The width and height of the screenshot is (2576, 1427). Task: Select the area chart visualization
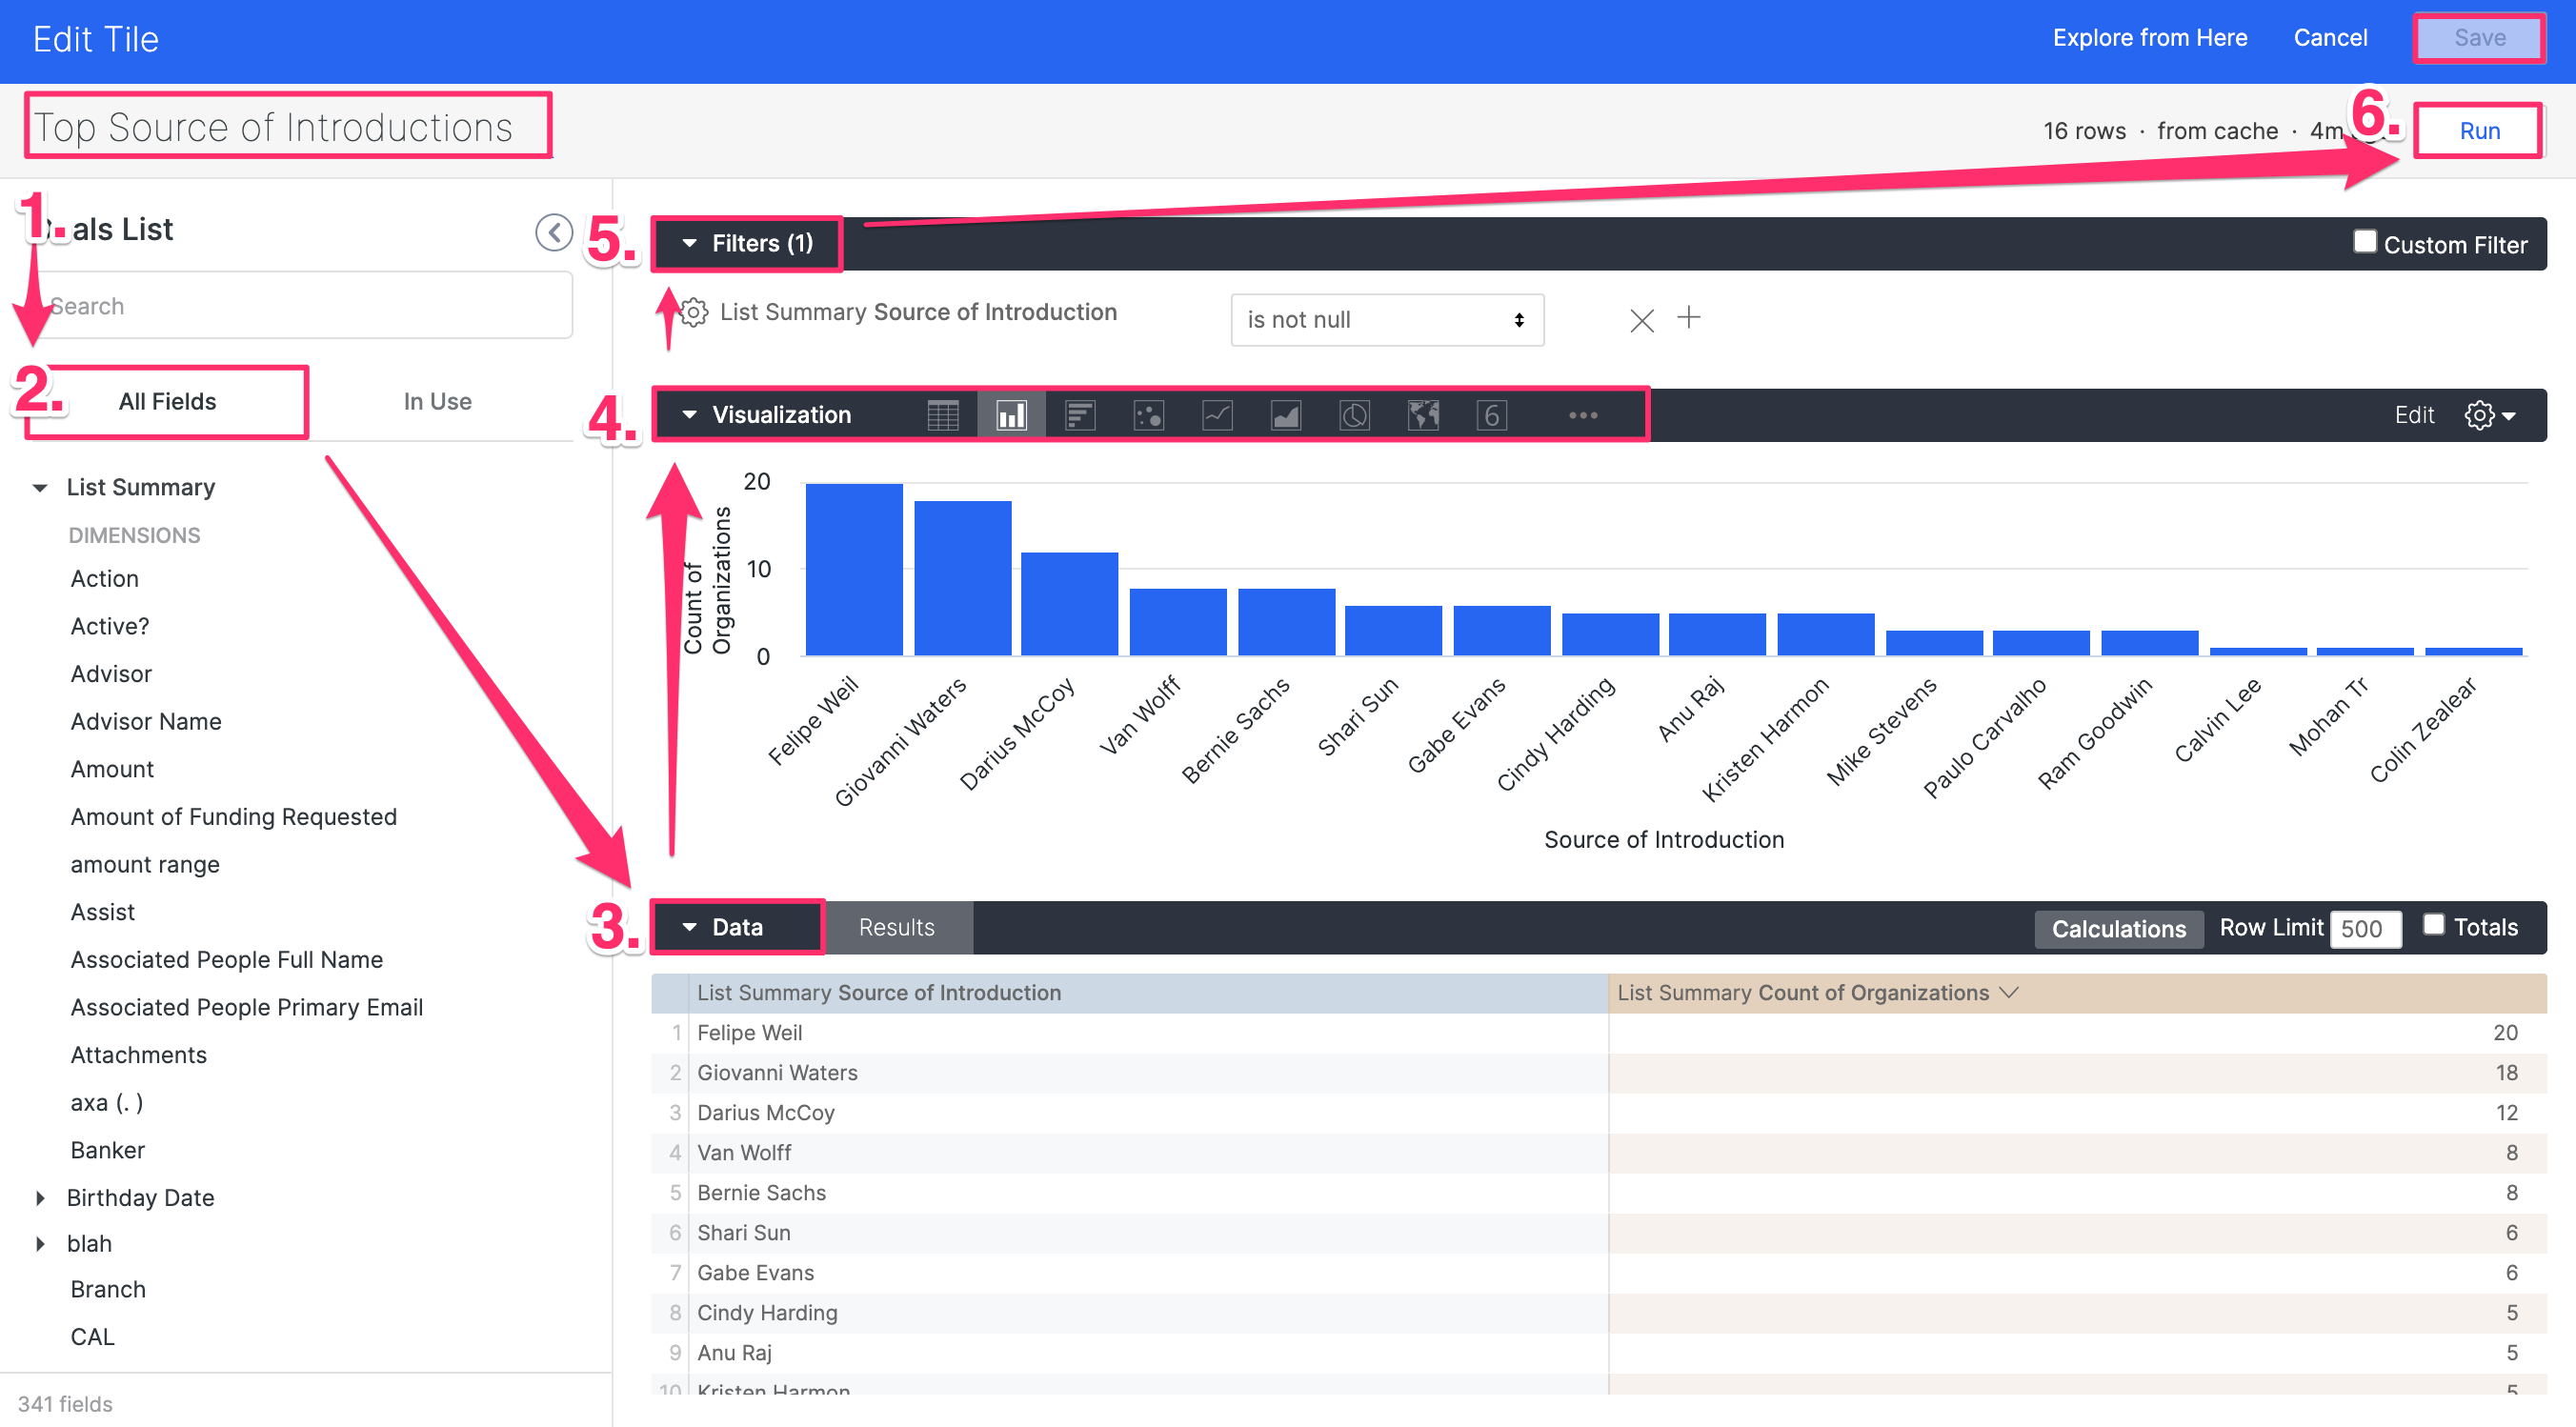[1285, 414]
